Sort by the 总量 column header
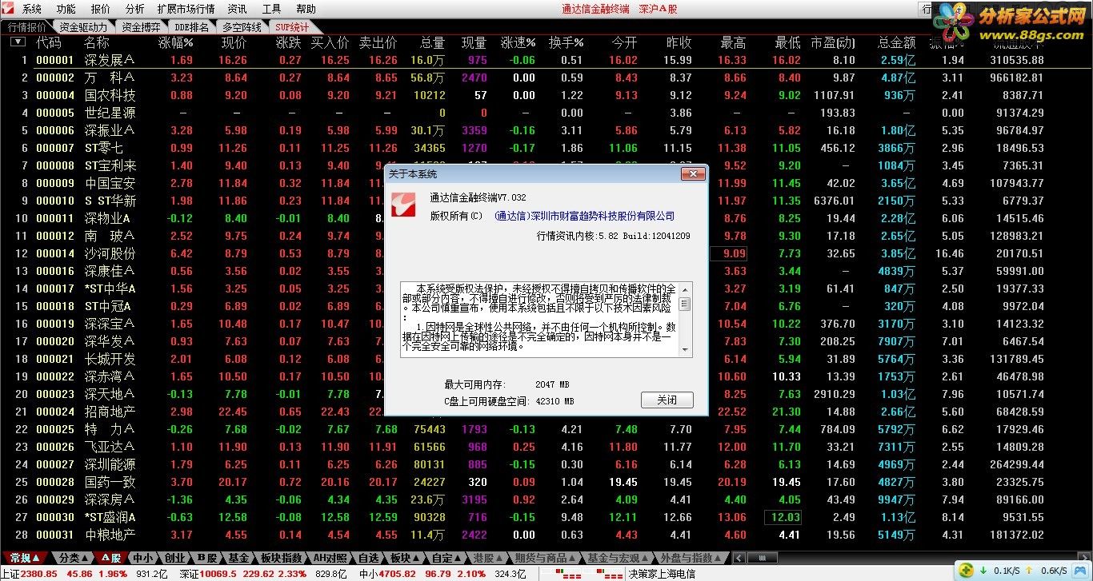1093x581 pixels. (x=432, y=42)
